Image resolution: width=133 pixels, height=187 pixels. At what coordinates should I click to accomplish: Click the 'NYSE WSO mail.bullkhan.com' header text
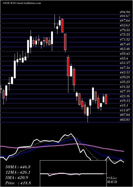[22, 3]
